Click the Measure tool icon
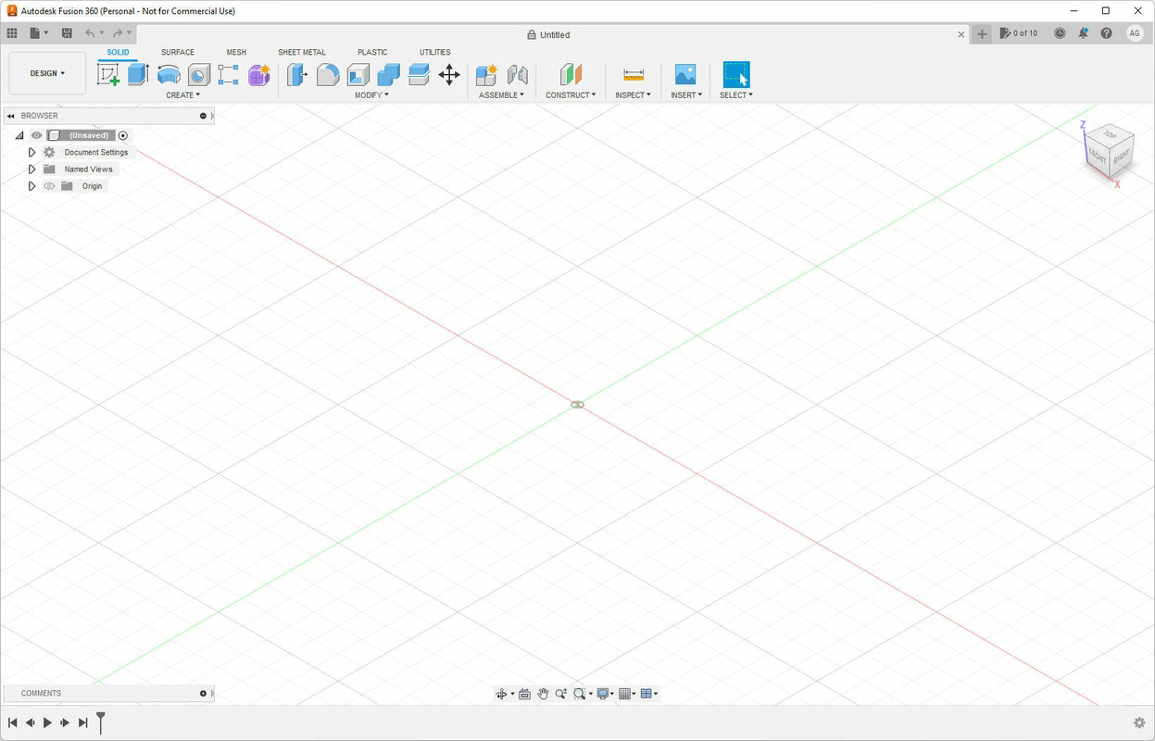This screenshot has height=741, width=1155. point(634,75)
